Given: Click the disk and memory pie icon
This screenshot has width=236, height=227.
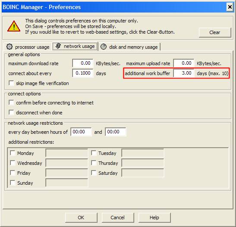Looking at the screenshot, I should click(104, 47).
